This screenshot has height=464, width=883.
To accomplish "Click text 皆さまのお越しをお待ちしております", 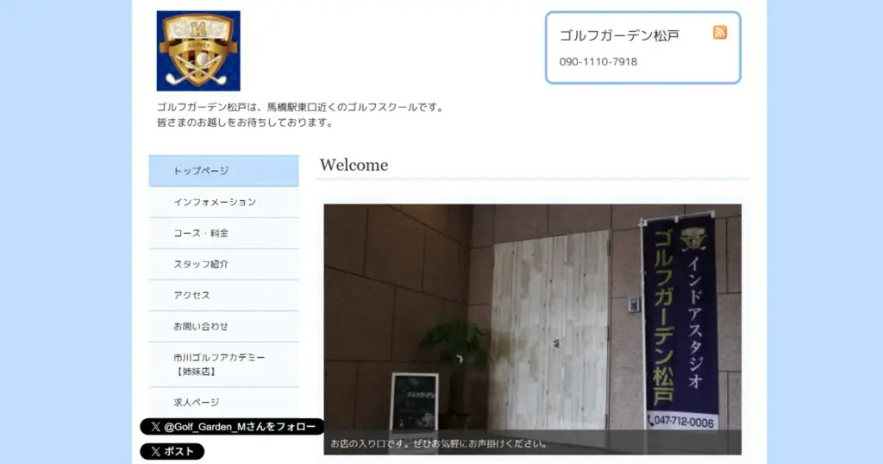I will point(245,122).
